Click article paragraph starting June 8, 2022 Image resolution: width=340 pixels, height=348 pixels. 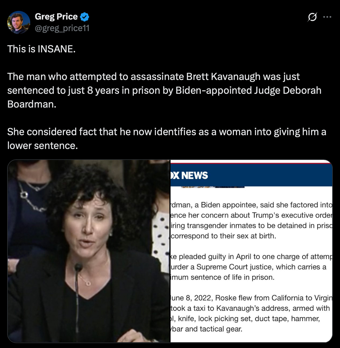point(251,313)
